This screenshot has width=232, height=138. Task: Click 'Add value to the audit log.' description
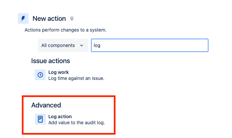(77, 123)
